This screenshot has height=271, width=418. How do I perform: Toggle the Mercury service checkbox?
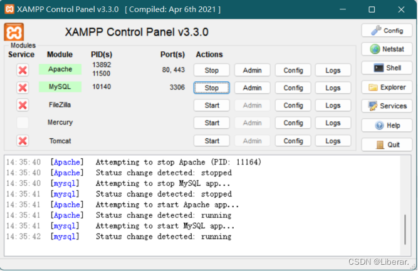23,123
